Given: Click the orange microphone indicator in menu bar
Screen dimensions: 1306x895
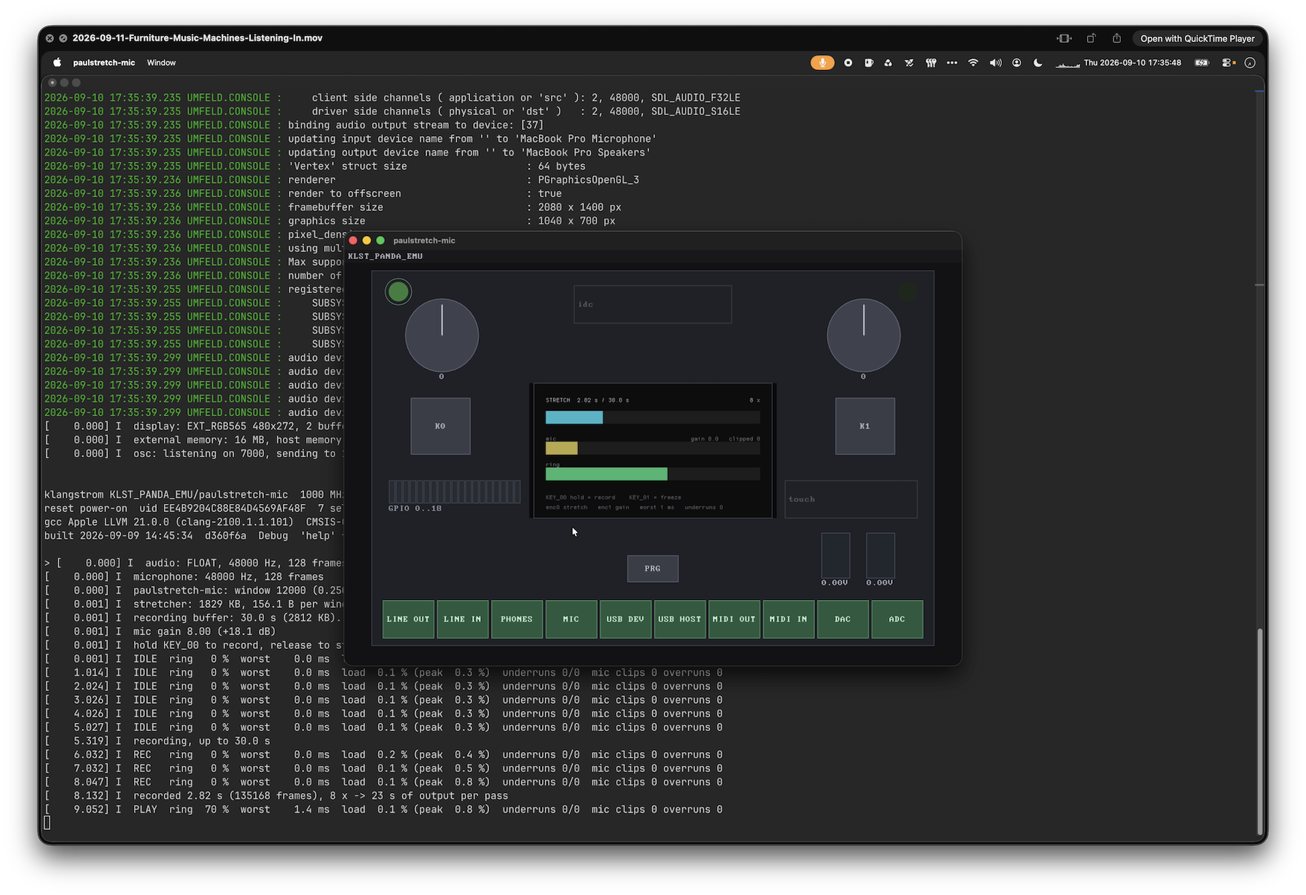Looking at the screenshot, I should pos(822,63).
